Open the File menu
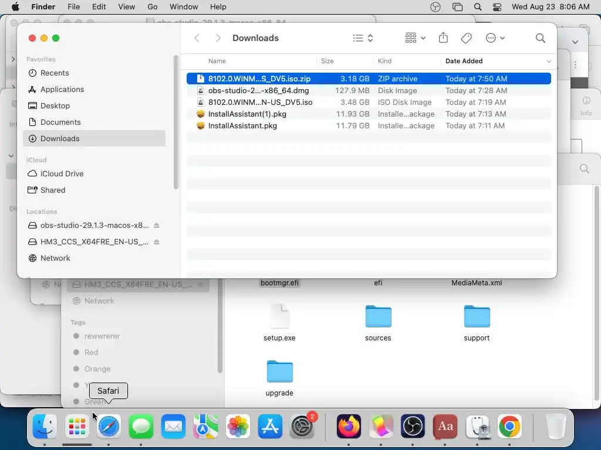 click(x=73, y=7)
